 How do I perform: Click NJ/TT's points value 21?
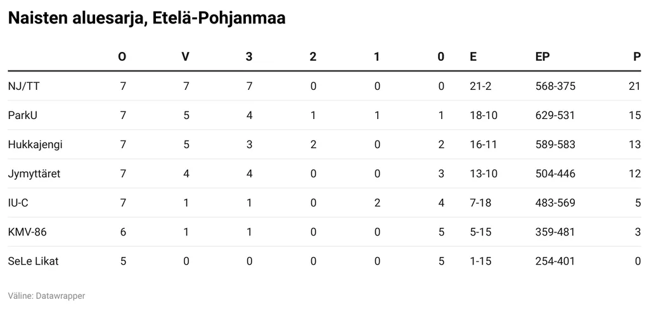634,85
